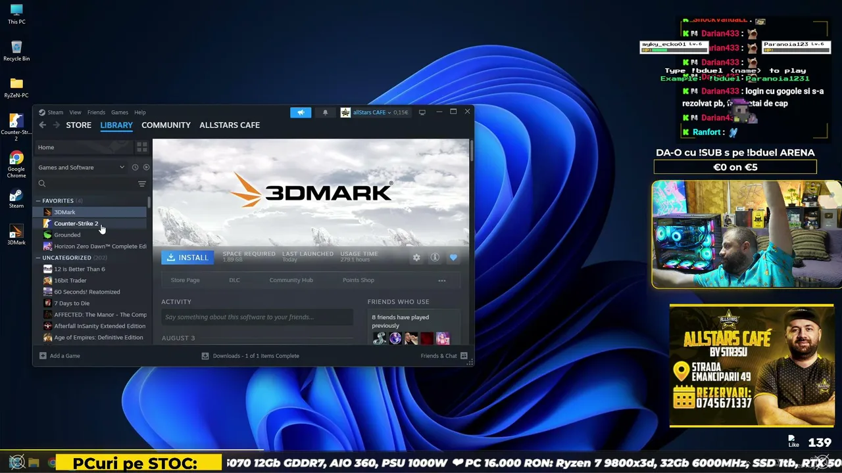Click Add a Game plus icon
Image resolution: width=842 pixels, height=473 pixels.
point(43,356)
